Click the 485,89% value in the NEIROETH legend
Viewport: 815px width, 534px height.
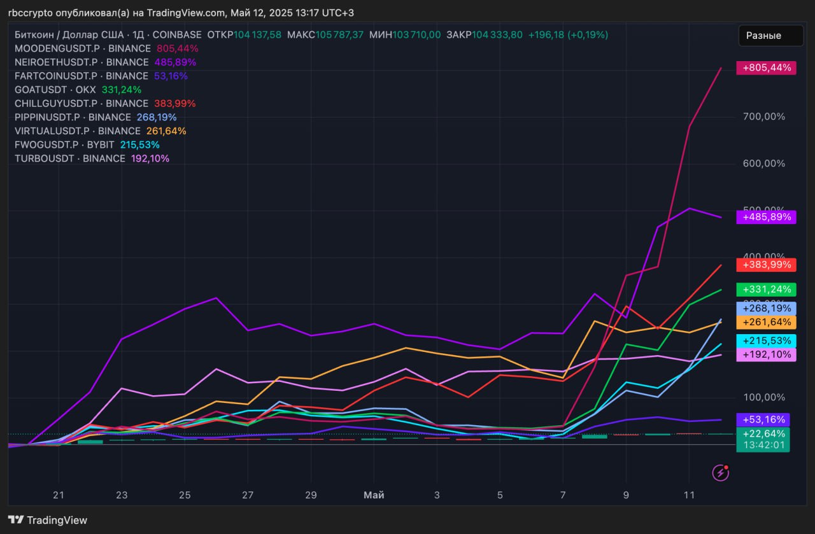point(175,62)
